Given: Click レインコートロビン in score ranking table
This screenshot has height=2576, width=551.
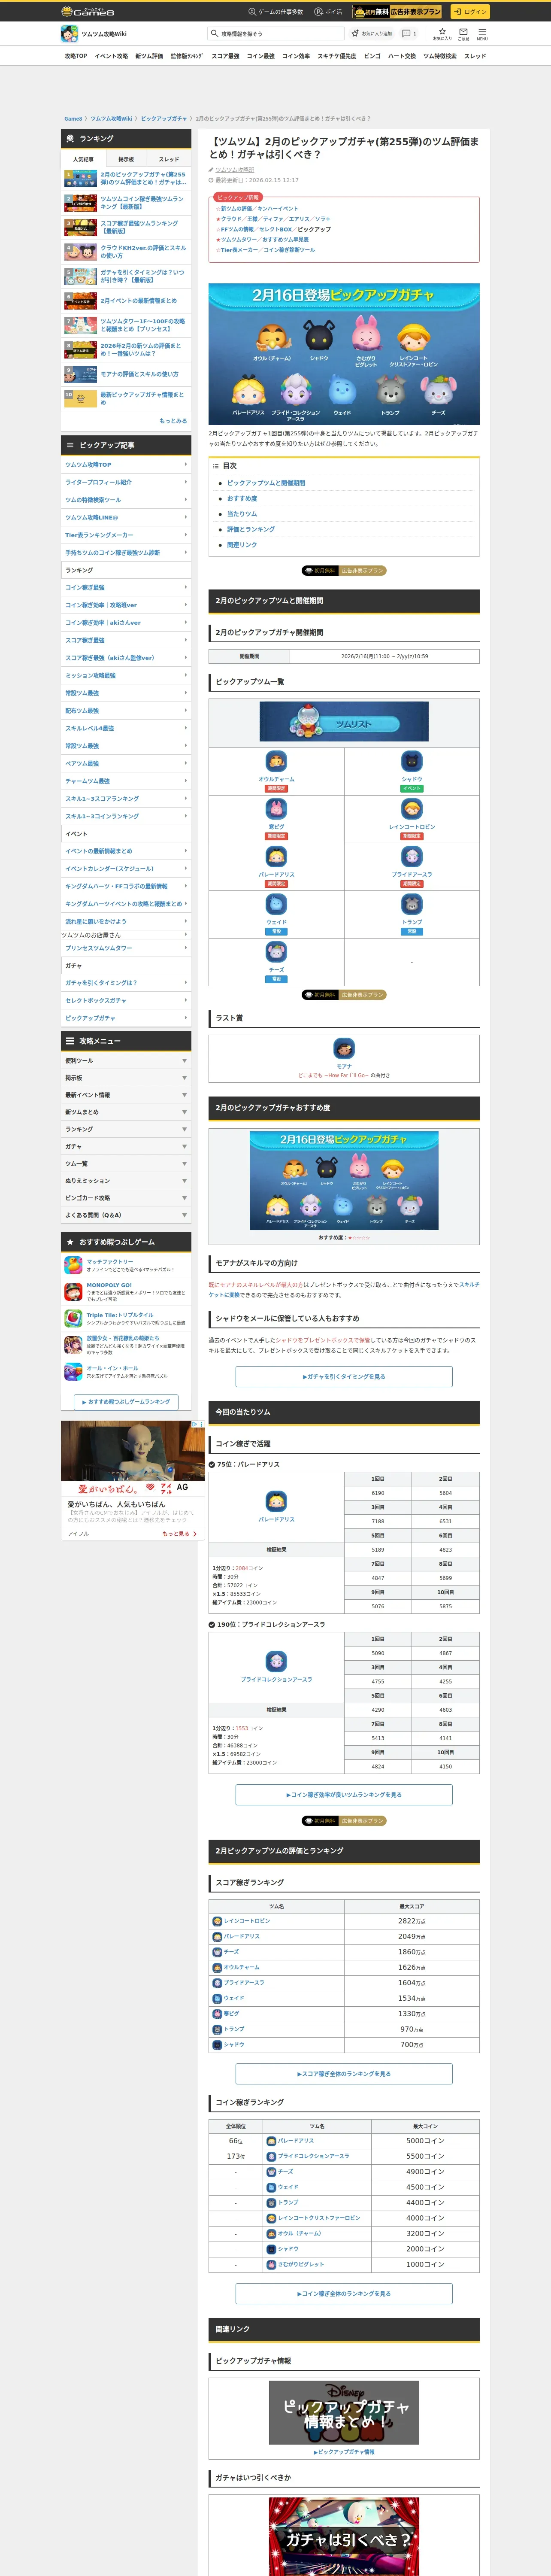Looking at the screenshot, I should (247, 1921).
